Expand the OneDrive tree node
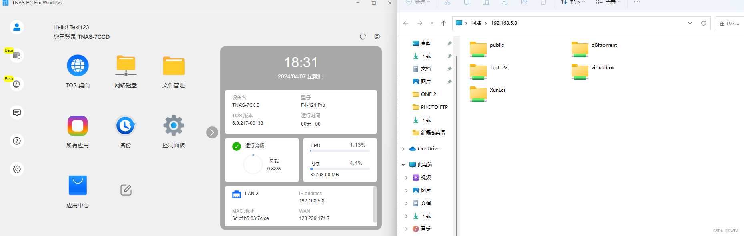Screen dimensions: 744x236 [x=403, y=149]
